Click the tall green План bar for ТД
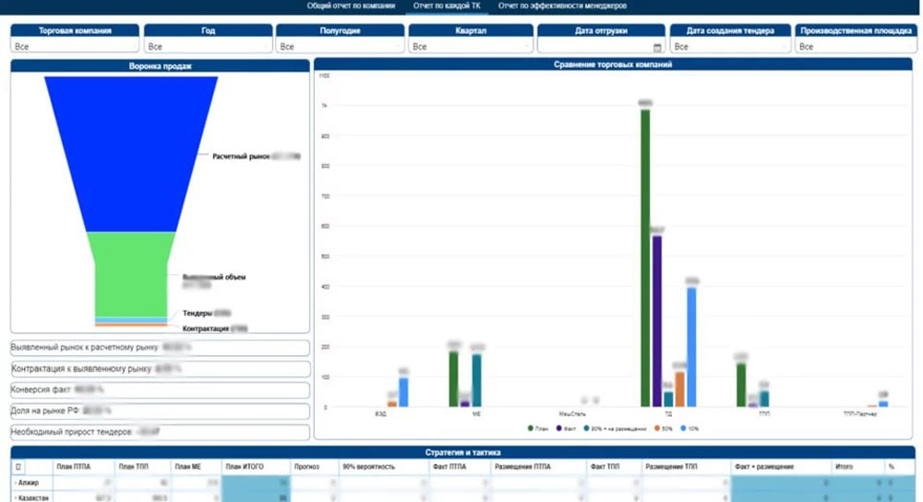The width and height of the screenshot is (923, 502). point(645,258)
